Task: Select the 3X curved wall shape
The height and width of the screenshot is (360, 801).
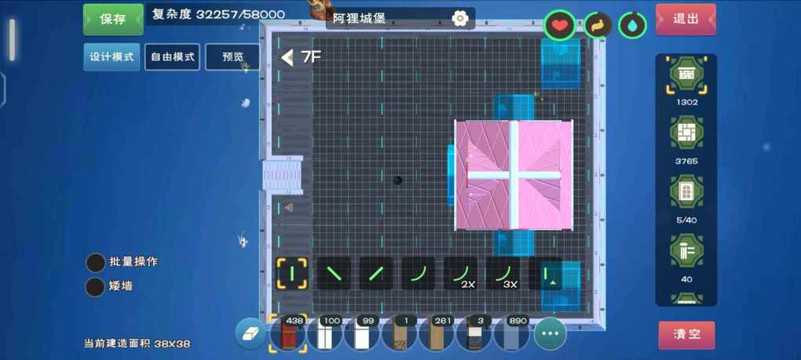Action: [503, 273]
